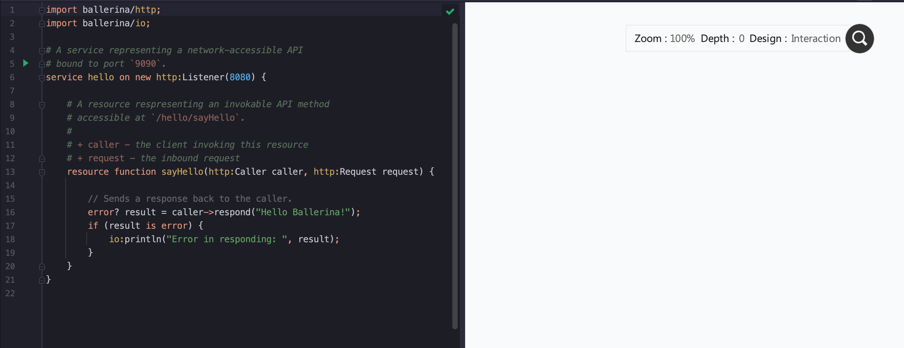Click the fold end marker at line 20
The height and width of the screenshot is (348, 904).
click(42, 267)
